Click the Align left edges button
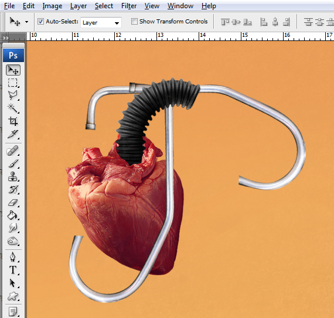Screen dimensions: 334x318 (264, 22)
